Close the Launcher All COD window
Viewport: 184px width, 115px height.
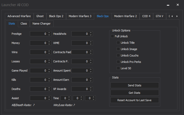click(178, 5)
